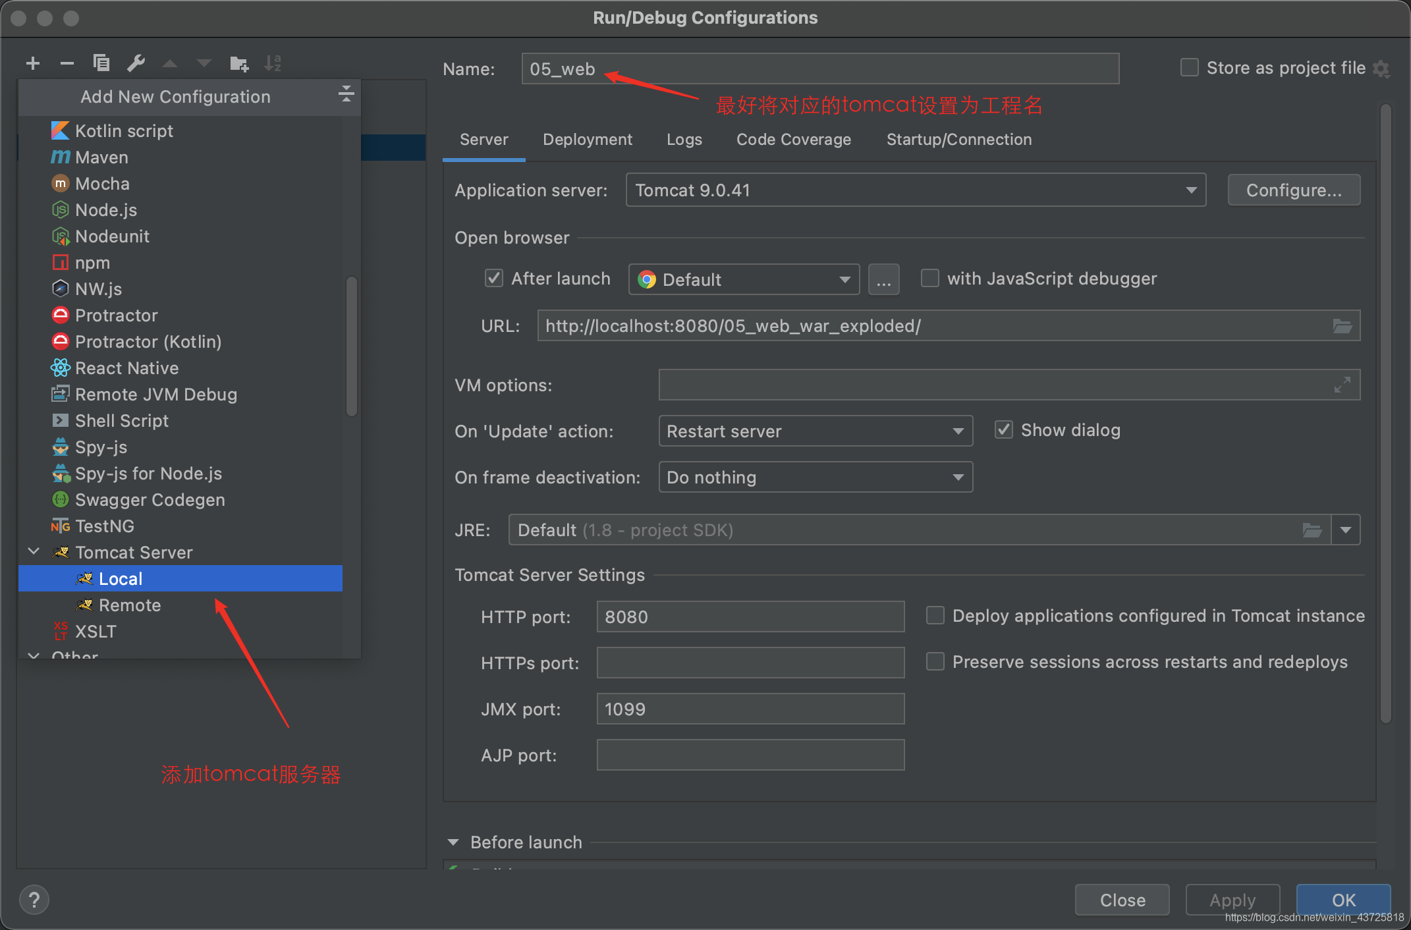Click the Name input field
The width and height of the screenshot is (1411, 930).
pyautogui.click(x=820, y=68)
